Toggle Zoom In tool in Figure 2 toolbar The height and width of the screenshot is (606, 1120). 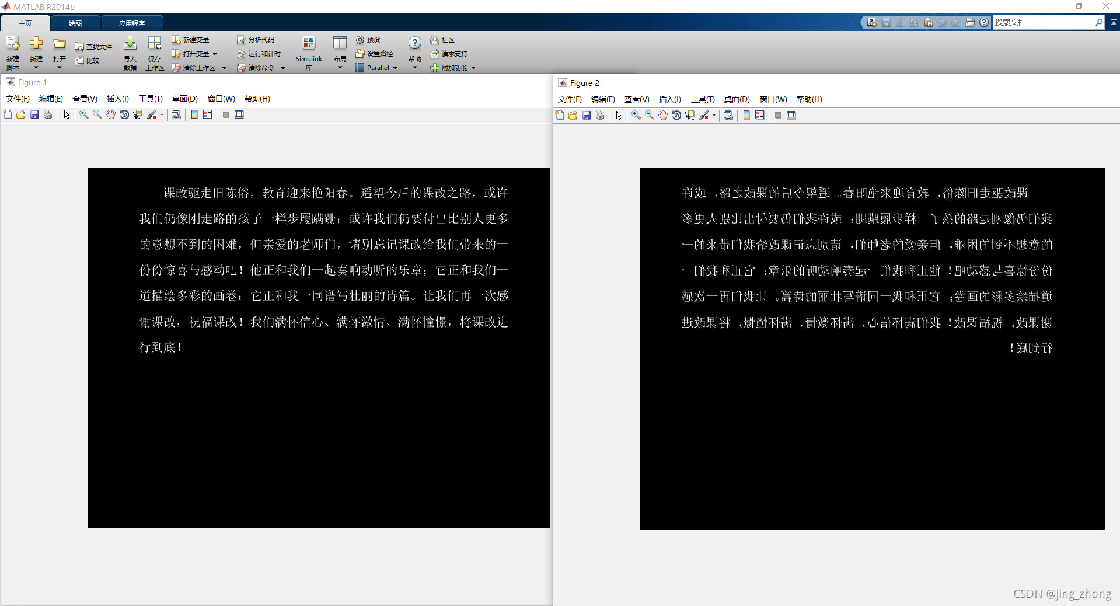tap(636, 116)
